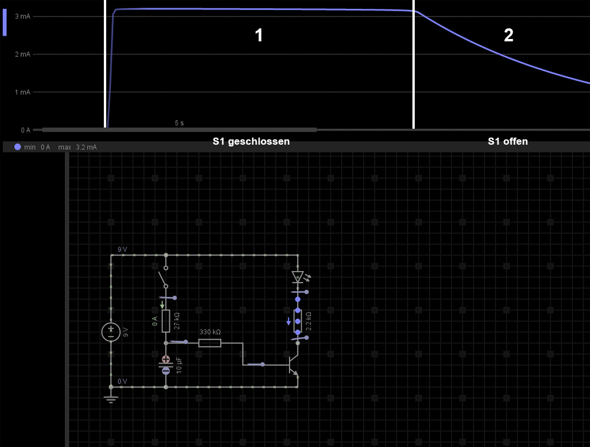The width and height of the screenshot is (590, 447).
Task: Click the region 2 marker on graph
Action: pyautogui.click(x=508, y=36)
